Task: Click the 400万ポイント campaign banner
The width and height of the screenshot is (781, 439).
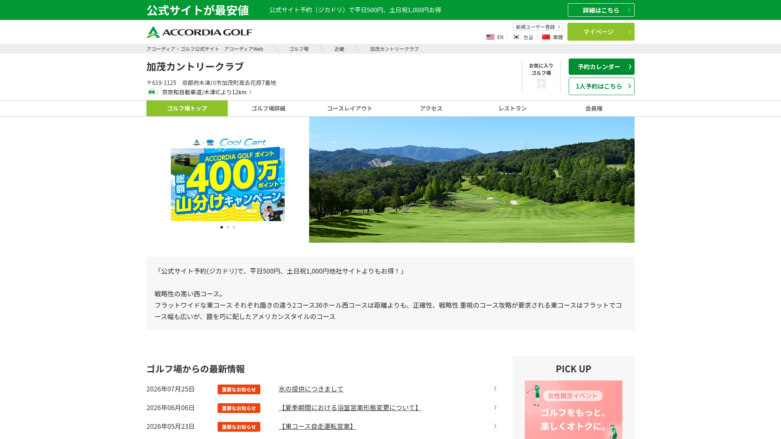Action: pyautogui.click(x=228, y=179)
